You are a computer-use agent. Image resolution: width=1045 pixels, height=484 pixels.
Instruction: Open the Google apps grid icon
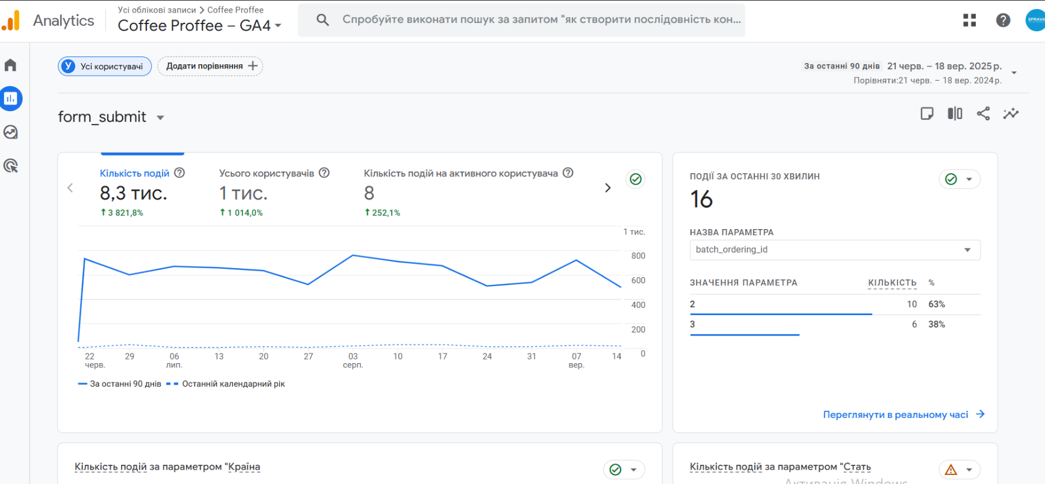pos(969,20)
